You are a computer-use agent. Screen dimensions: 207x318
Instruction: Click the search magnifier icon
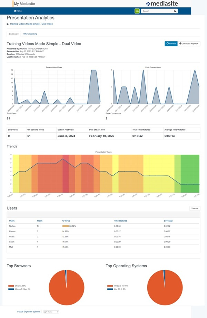pos(175,11)
